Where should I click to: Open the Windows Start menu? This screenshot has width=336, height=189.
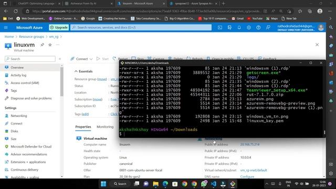(103, 184)
